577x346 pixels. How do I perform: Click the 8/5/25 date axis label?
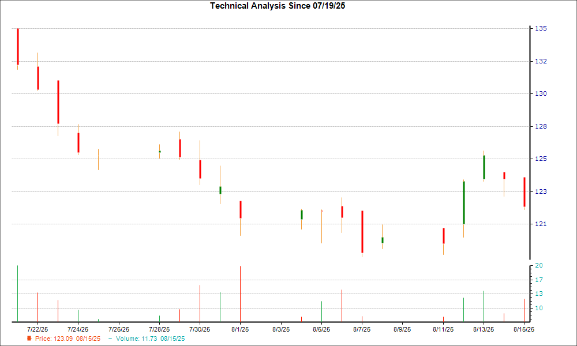[x=321, y=329]
